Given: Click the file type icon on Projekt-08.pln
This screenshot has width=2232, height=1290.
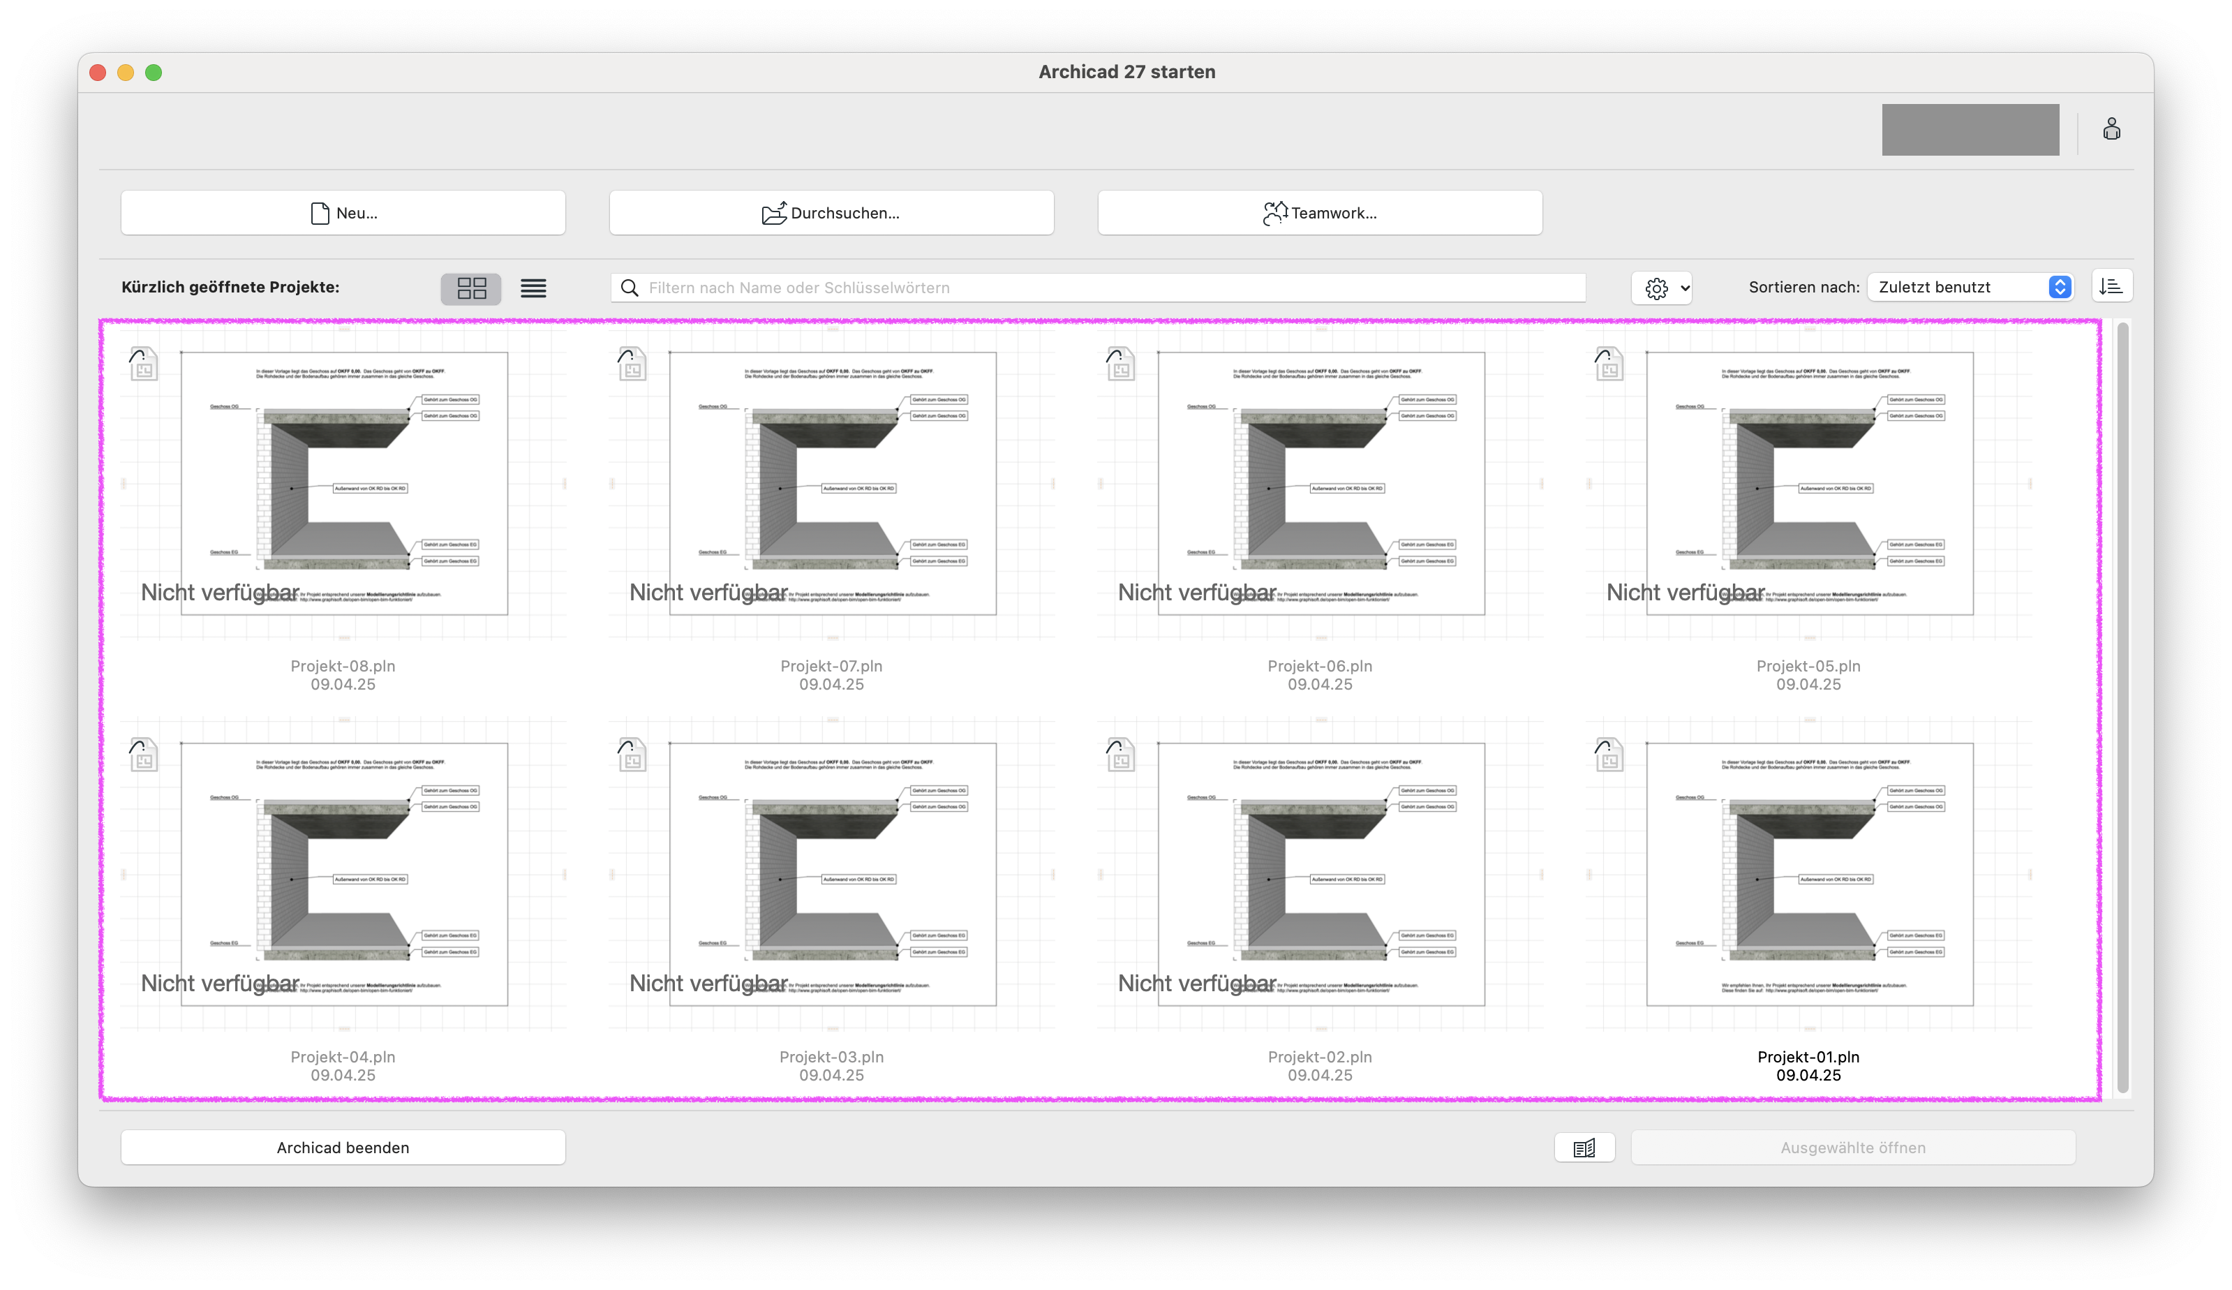Looking at the screenshot, I should tap(142, 363).
